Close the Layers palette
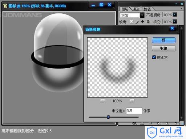The width and height of the screenshot is (186, 139). click(x=182, y=4)
